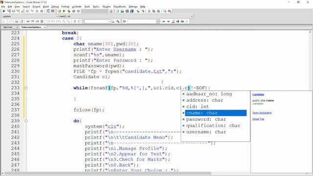This screenshot has height=176, width=313.
Task: Click the Zoom out icon
Action: click(x=68, y=22)
